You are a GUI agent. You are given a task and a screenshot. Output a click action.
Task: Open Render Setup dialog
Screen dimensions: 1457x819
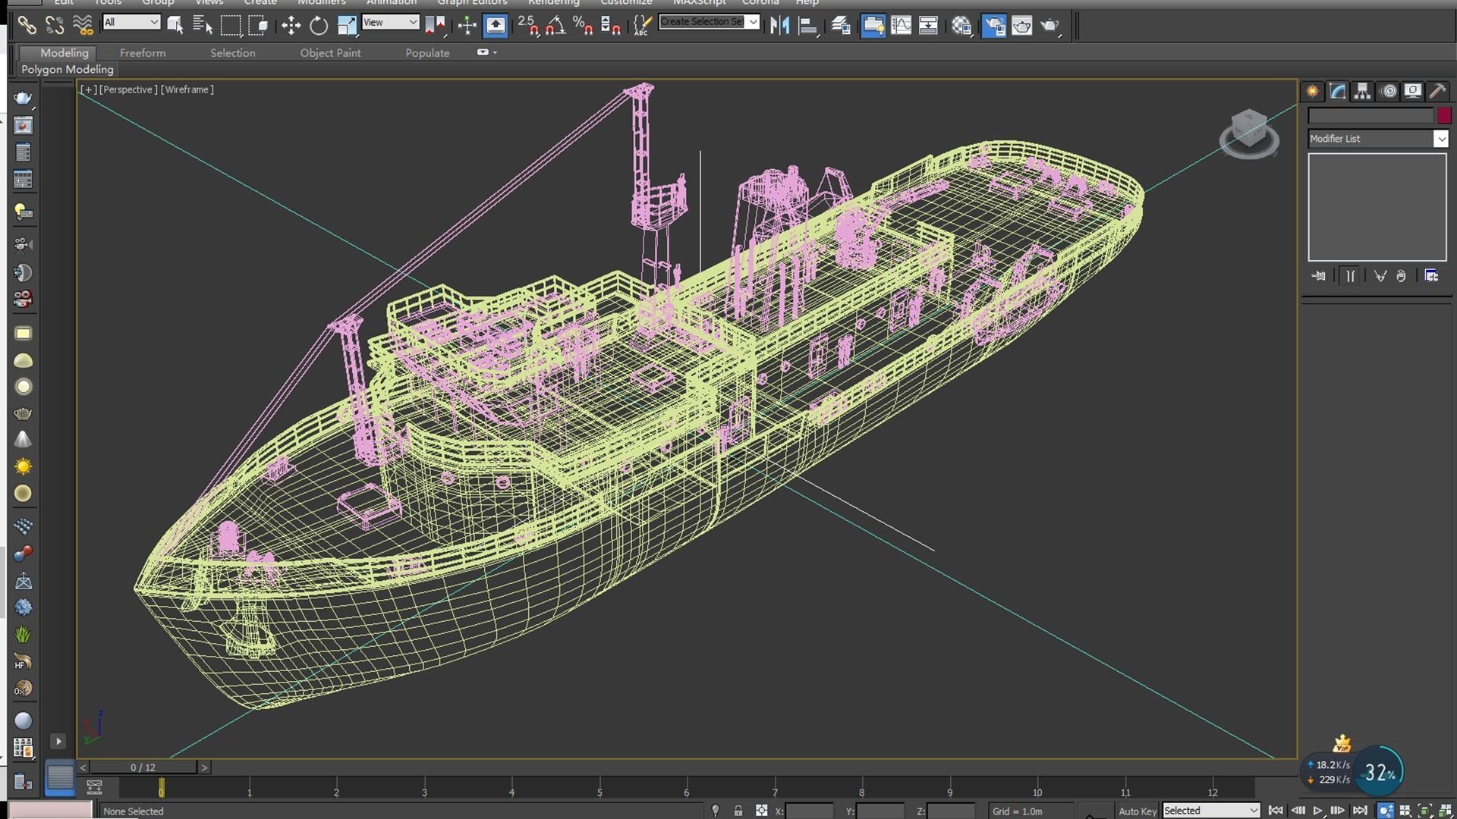(994, 26)
